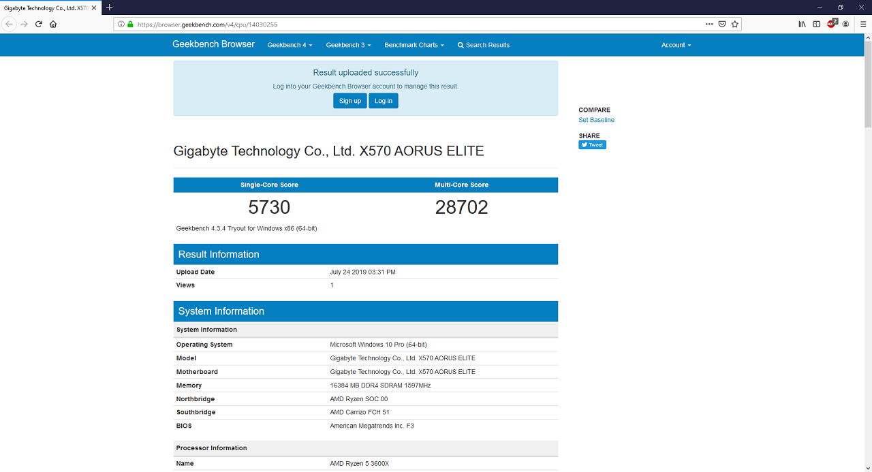Open page actions three-dot menu
Viewport: 872px width, 472px height.
tap(710, 24)
